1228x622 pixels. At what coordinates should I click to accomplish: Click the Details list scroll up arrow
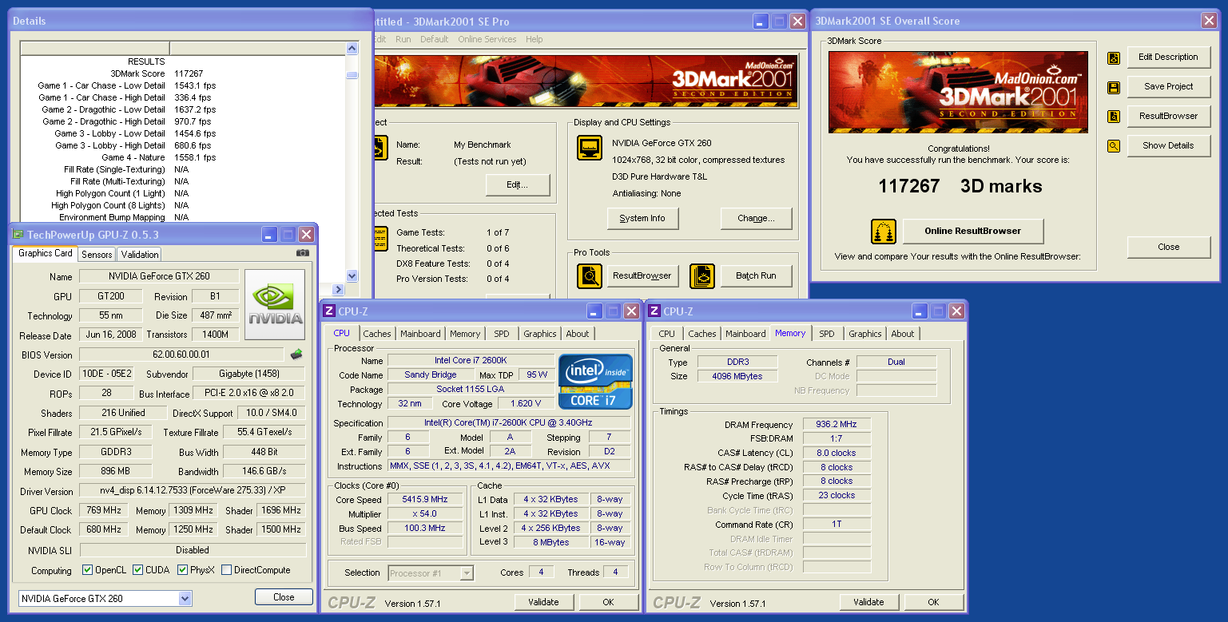coord(352,49)
